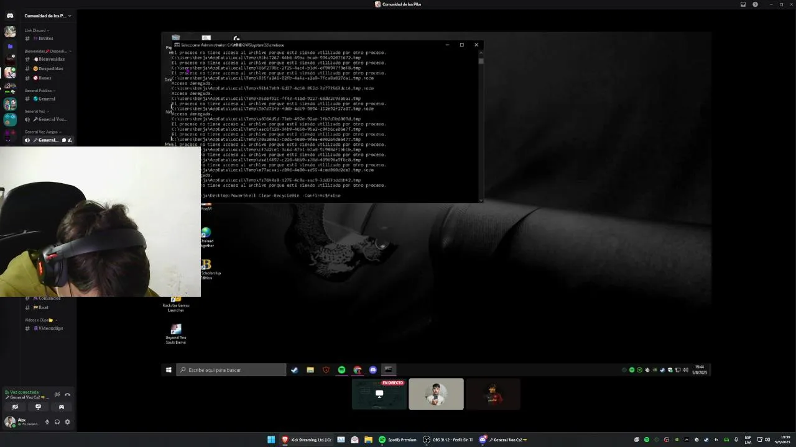Open the Discord help icon in title bar
The height and width of the screenshot is (447, 796).
click(x=755, y=4)
